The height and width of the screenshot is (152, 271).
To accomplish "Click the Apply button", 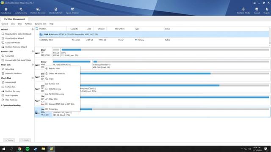I will point(9,140).
